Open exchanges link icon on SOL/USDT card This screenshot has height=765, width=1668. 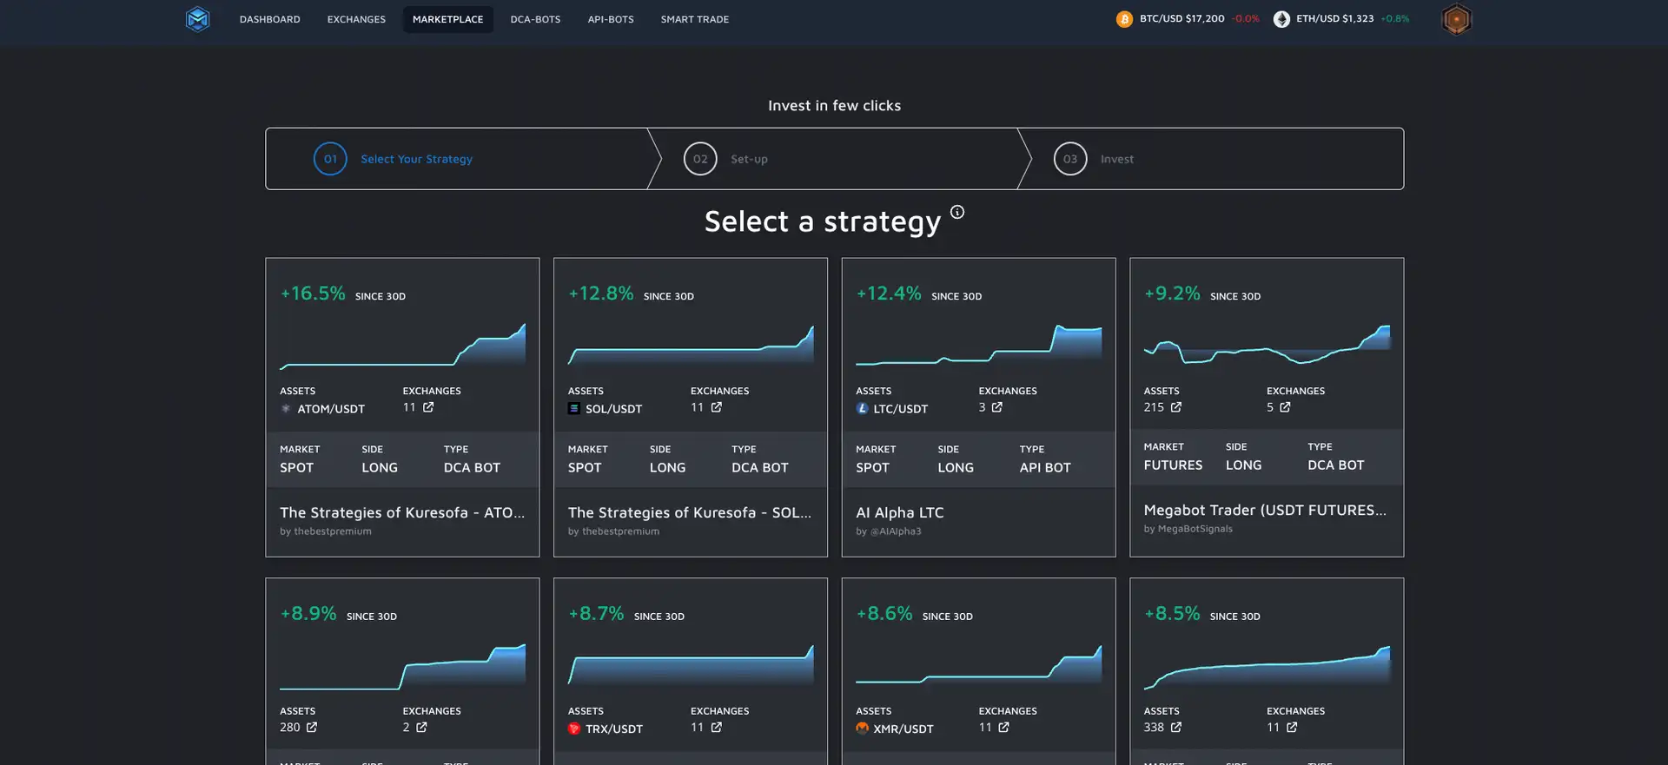click(717, 407)
